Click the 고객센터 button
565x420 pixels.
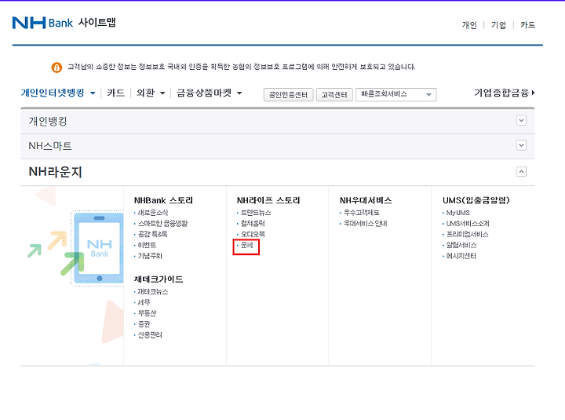click(334, 95)
